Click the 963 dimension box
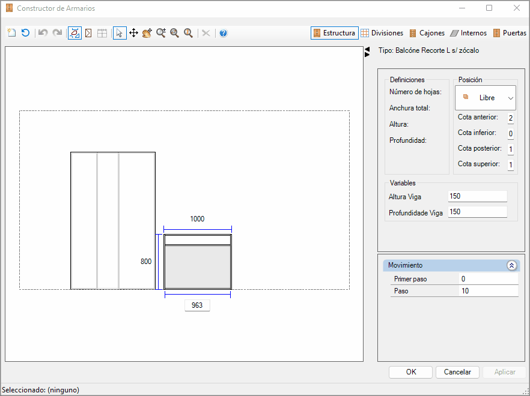 (197, 305)
